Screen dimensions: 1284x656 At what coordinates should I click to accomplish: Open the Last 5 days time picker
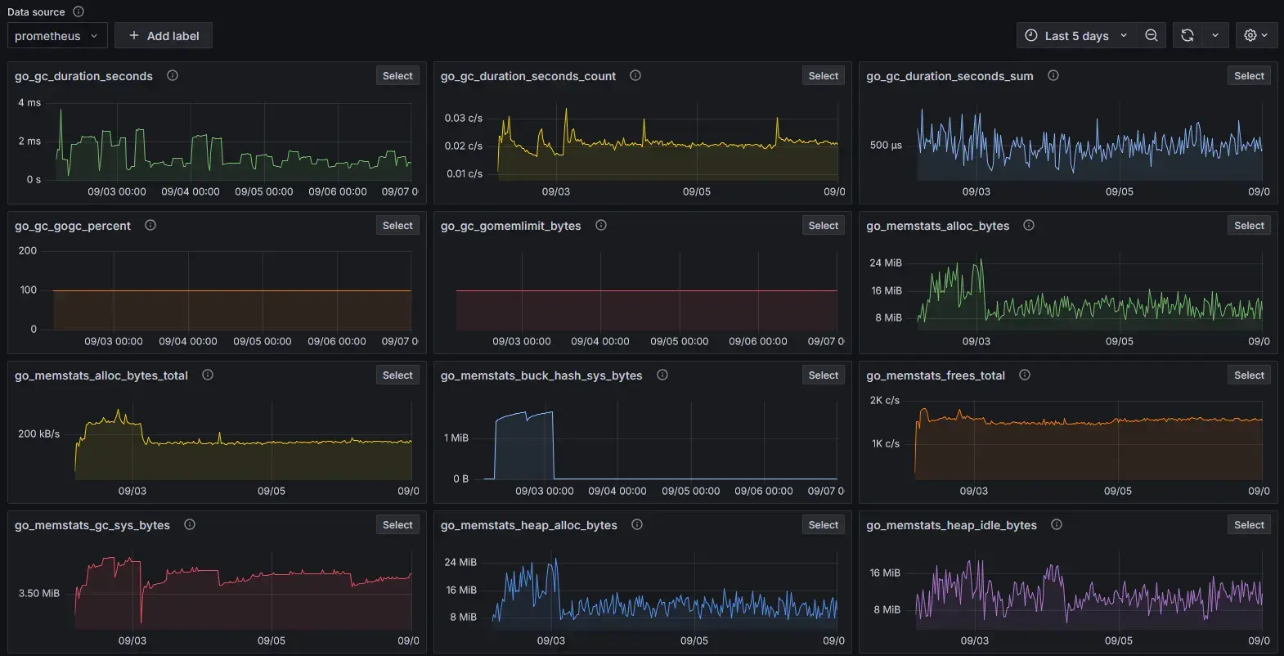[1076, 36]
